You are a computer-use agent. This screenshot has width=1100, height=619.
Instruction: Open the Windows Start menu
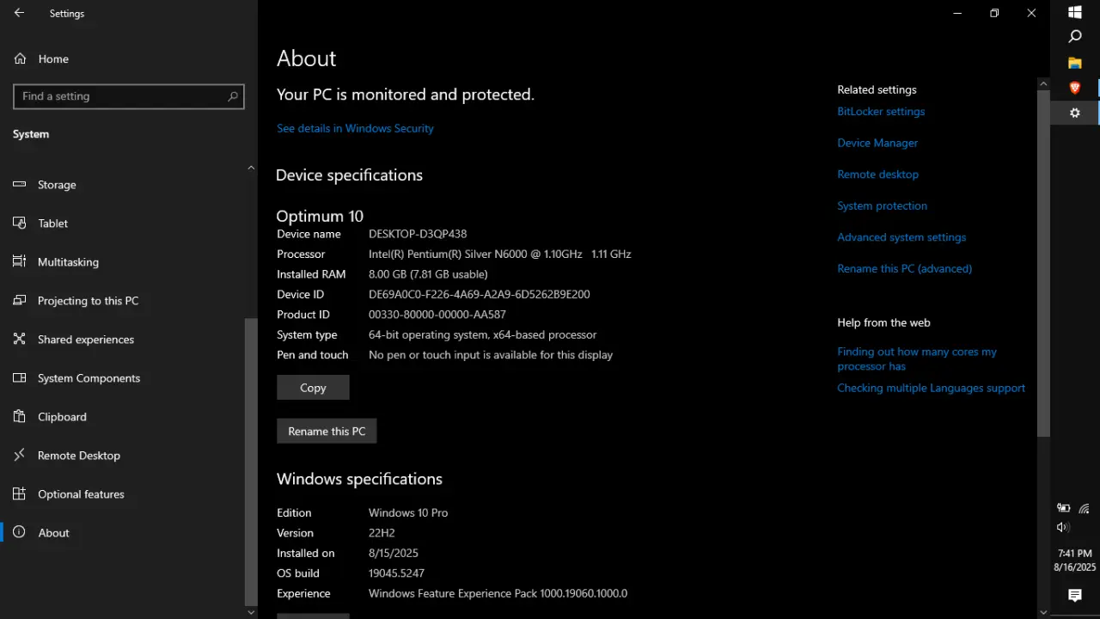tap(1075, 12)
